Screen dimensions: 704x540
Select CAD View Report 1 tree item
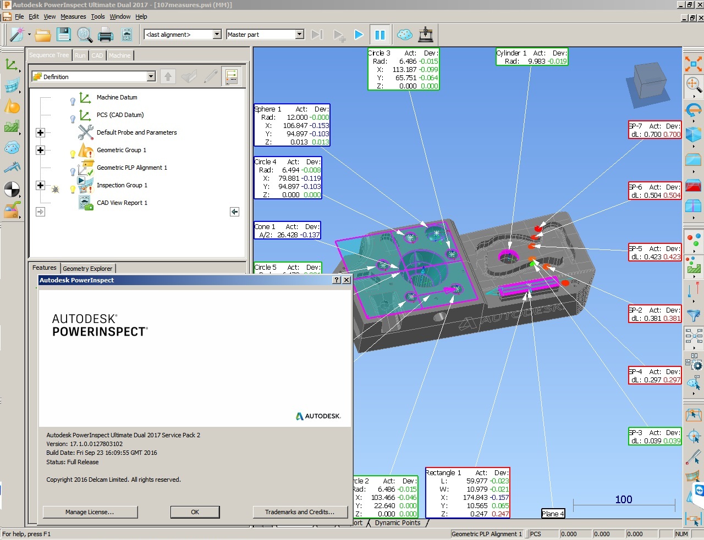(122, 203)
